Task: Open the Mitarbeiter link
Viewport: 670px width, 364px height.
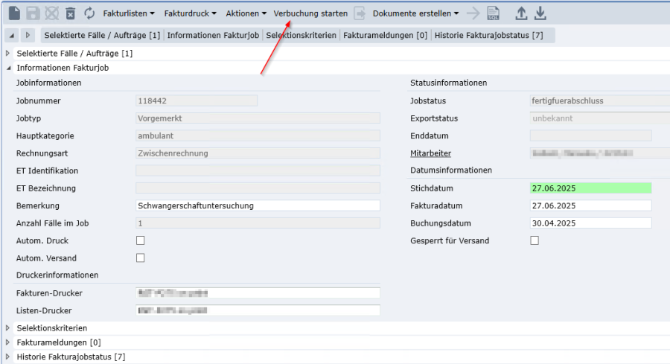Action: coord(430,153)
